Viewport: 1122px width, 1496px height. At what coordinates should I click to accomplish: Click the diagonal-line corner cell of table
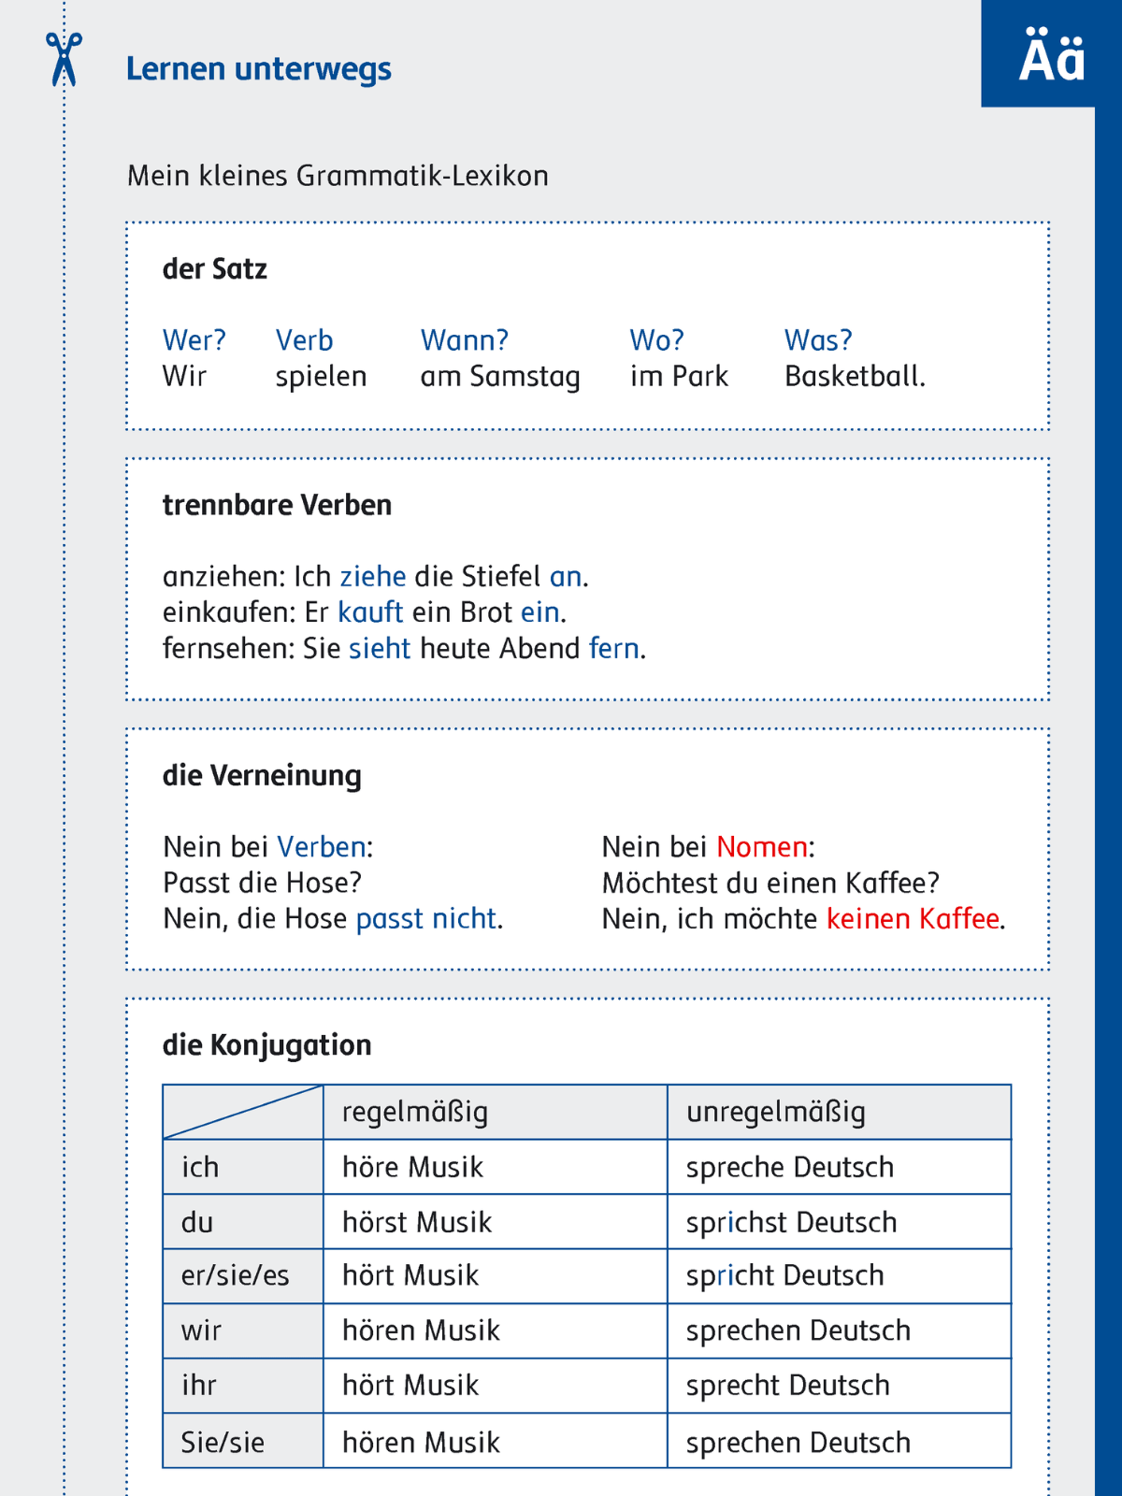pos(243,1112)
